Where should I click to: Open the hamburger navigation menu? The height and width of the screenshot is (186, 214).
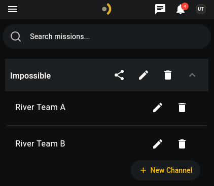(x=13, y=9)
